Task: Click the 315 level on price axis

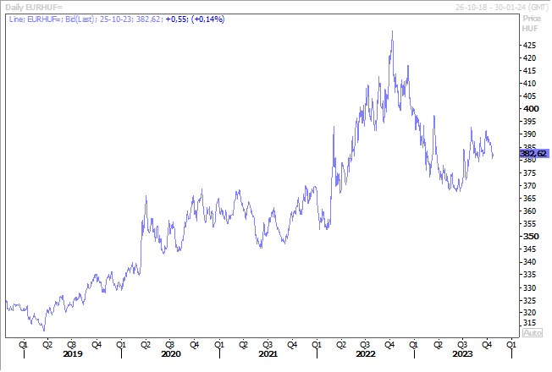Action: click(x=530, y=322)
